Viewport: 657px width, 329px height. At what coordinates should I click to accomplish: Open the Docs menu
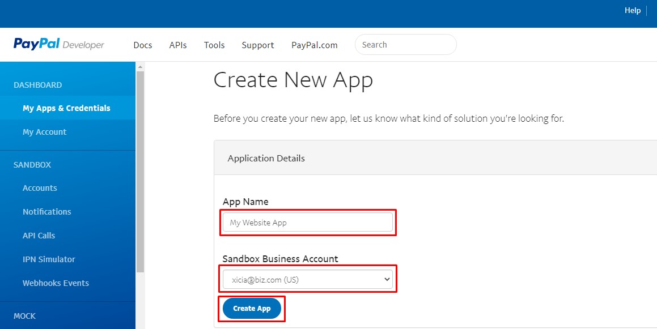[143, 45]
